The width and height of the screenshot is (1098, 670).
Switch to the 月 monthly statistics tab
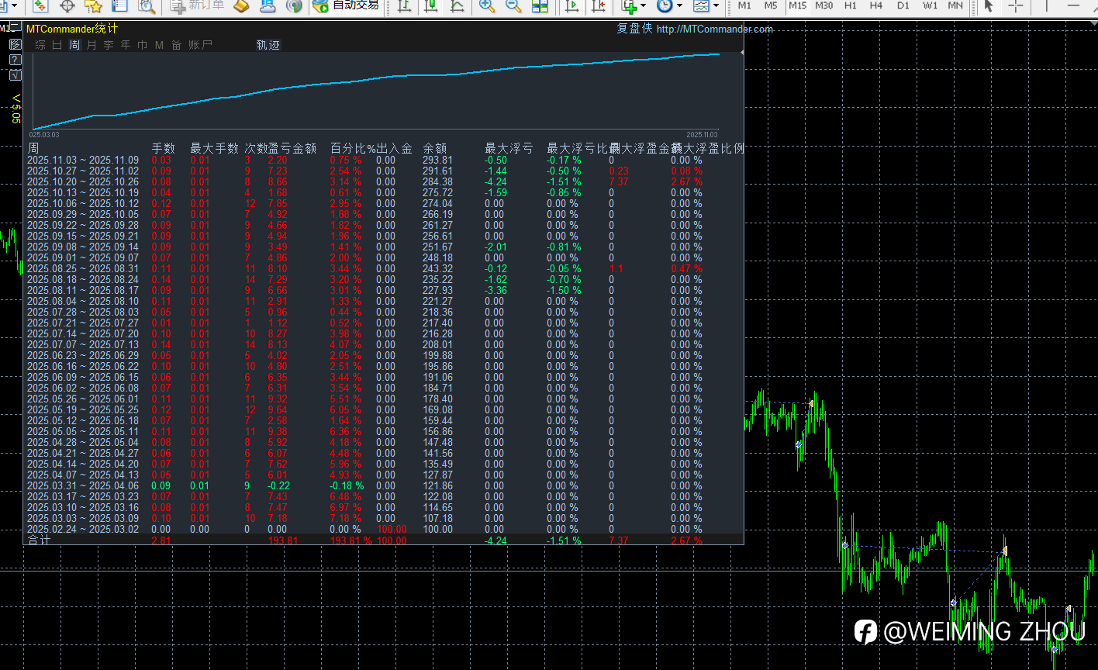(x=91, y=45)
